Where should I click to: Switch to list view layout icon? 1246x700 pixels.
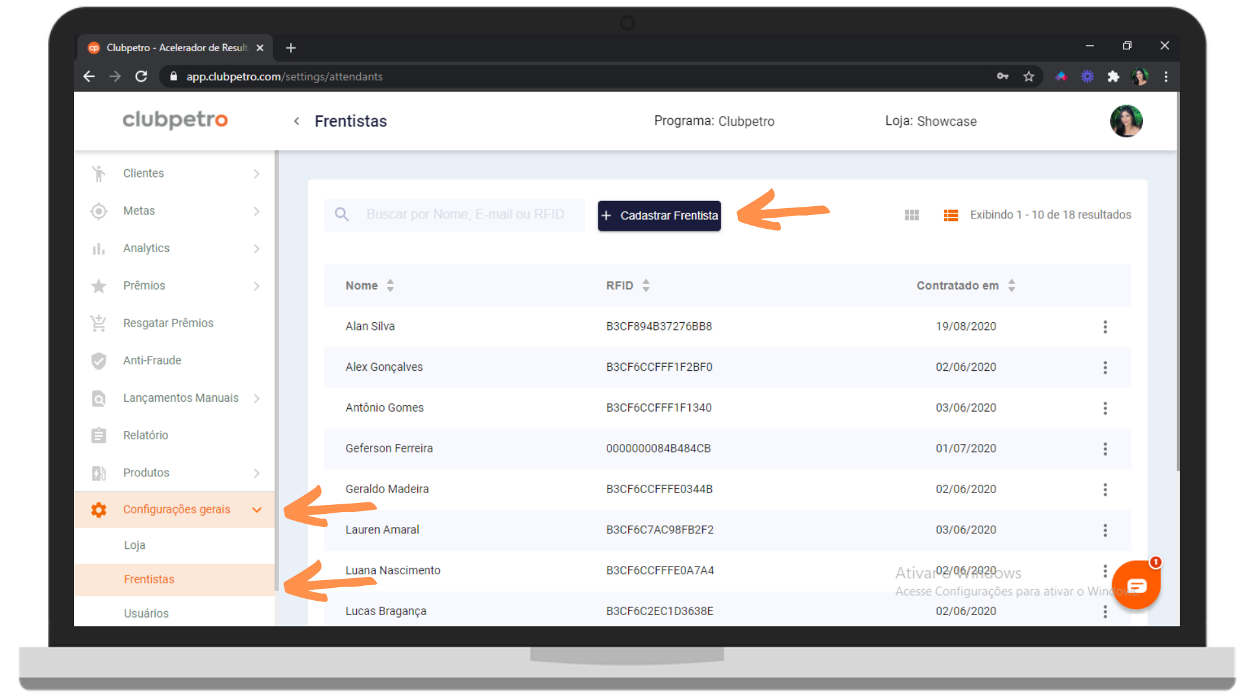pos(951,215)
